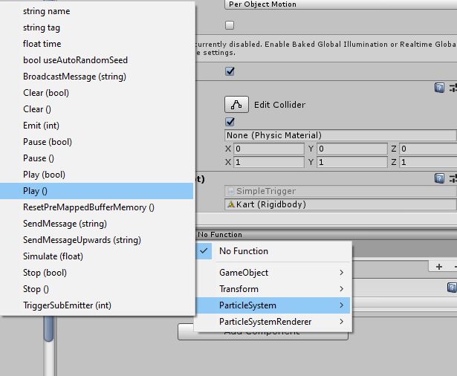
Task: Click the Center X value field
Action: (x=269, y=149)
